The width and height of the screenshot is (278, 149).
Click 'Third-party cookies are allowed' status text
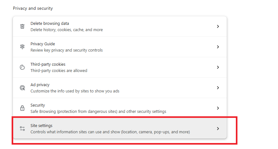coord(59,71)
